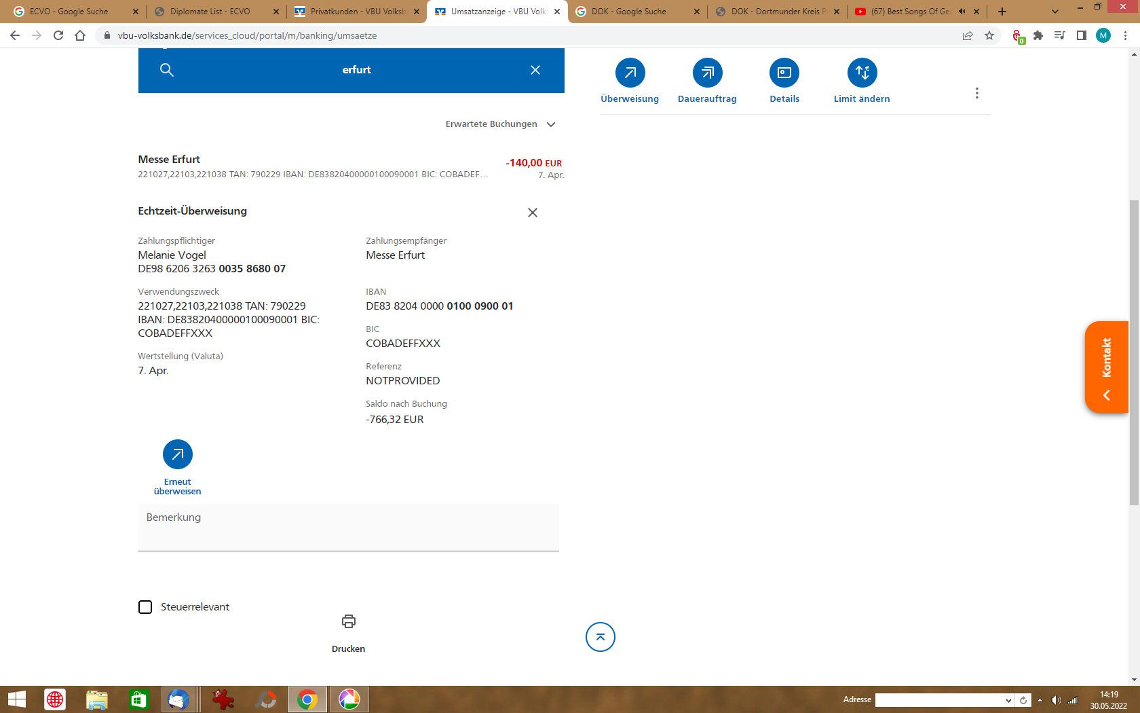Viewport: 1140px width, 713px height.
Task: Open account Details icon
Action: (784, 73)
